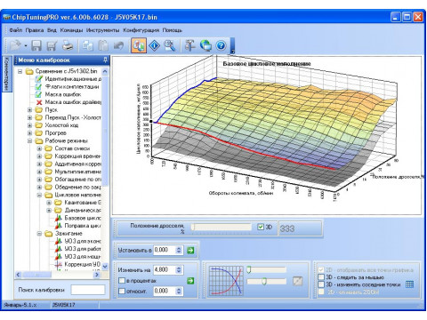Select УОЗ для эконо ignition map

point(79,241)
